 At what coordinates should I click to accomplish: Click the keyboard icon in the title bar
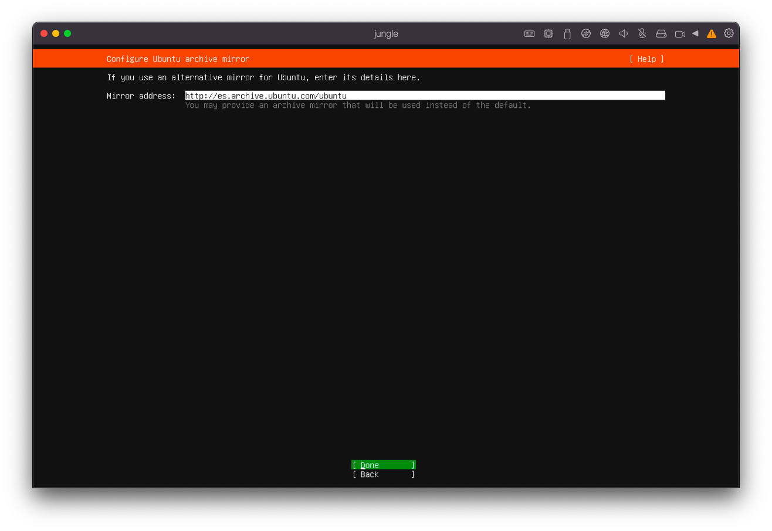529,34
